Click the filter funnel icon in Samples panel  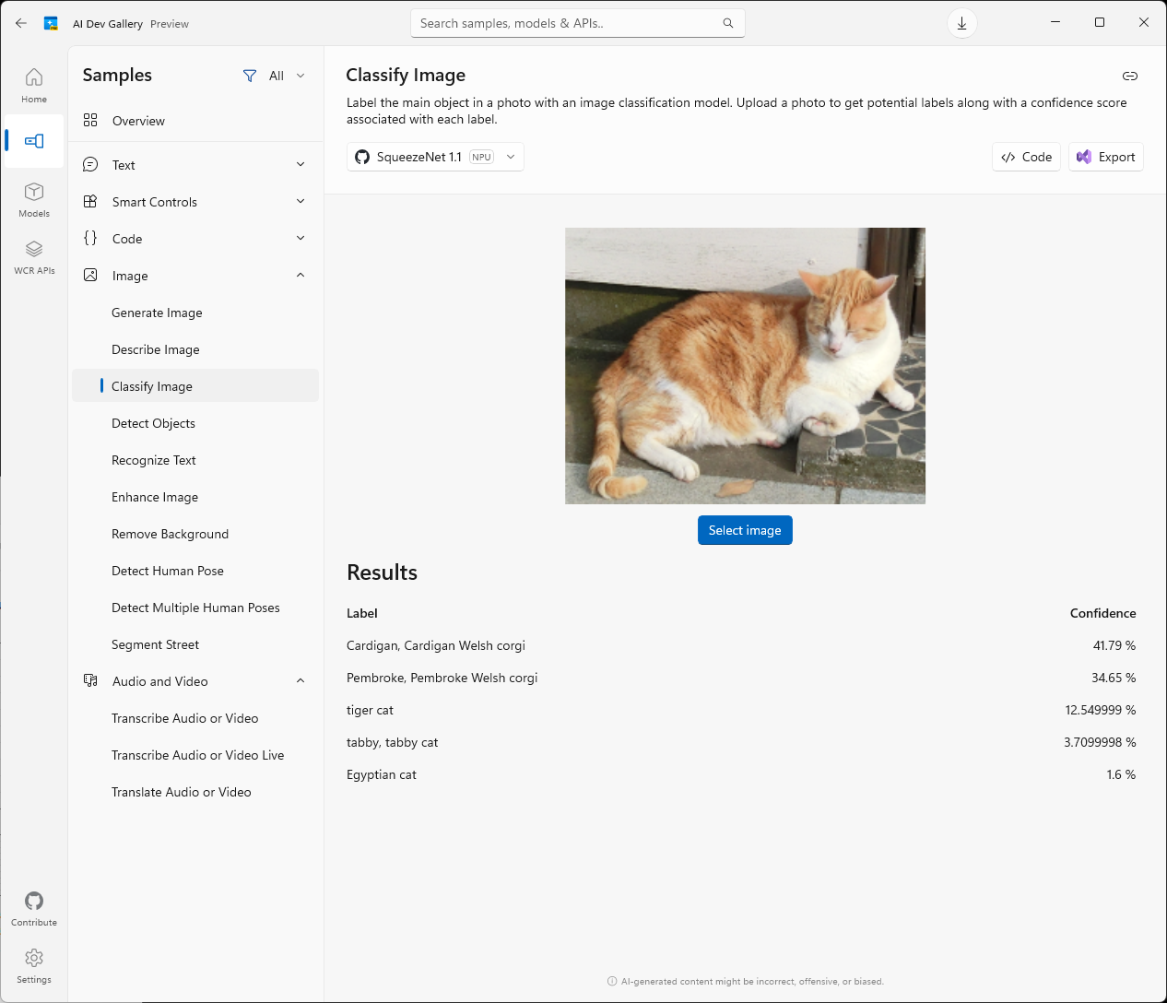250,75
